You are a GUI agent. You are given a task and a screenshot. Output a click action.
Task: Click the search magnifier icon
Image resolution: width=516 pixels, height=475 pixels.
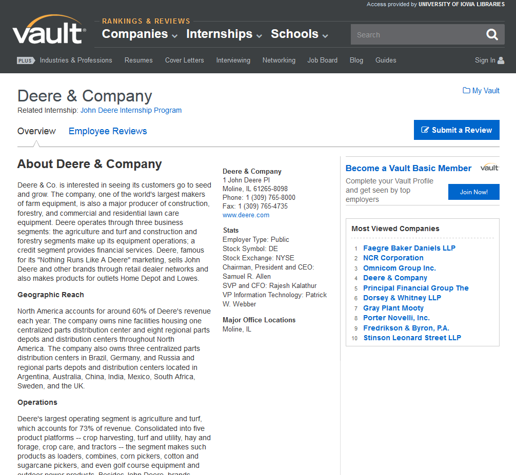[492, 35]
